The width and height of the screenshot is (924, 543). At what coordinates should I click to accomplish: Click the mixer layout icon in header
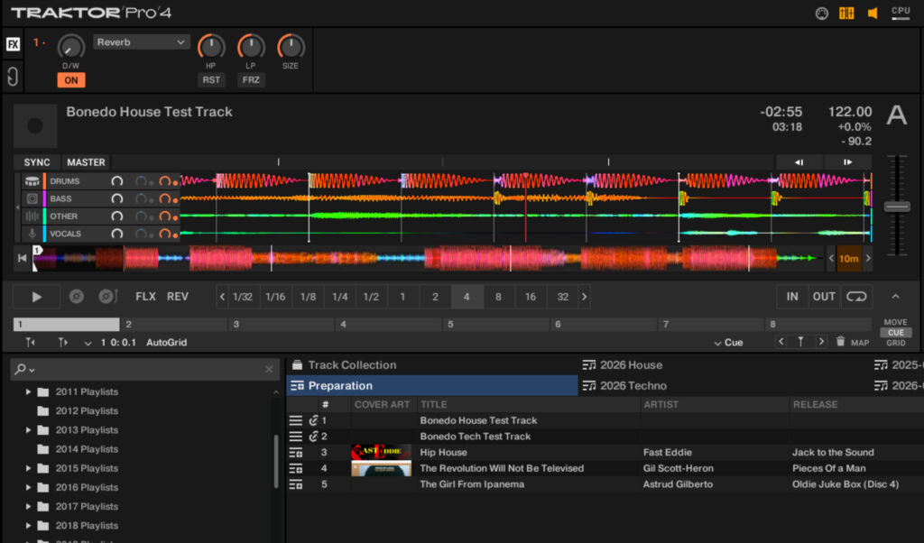point(846,14)
